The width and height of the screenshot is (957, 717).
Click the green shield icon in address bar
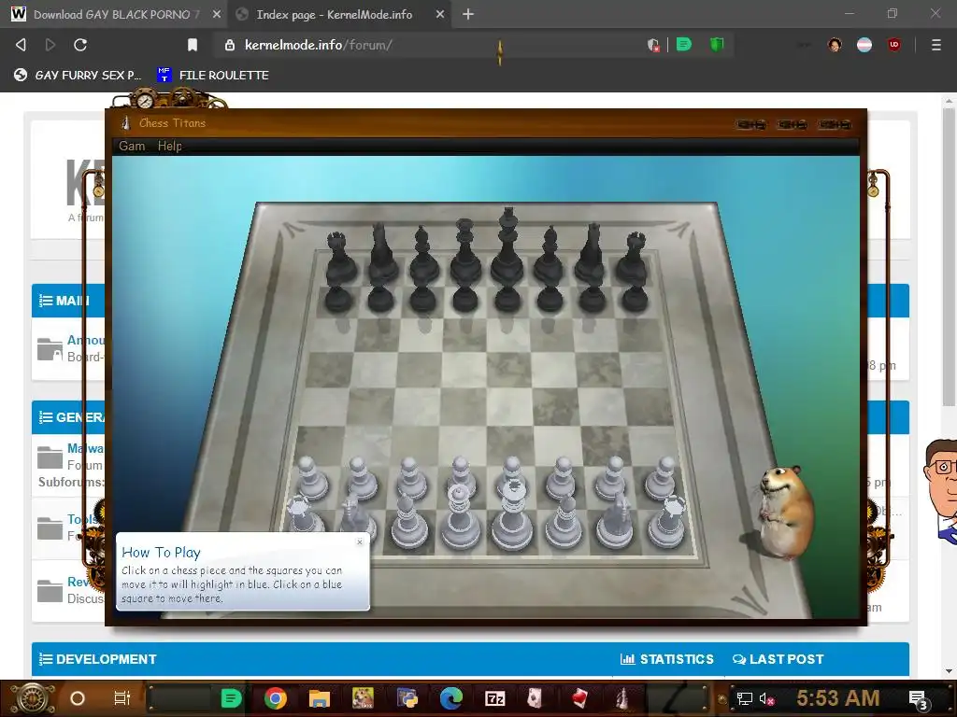[x=717, y=45]
